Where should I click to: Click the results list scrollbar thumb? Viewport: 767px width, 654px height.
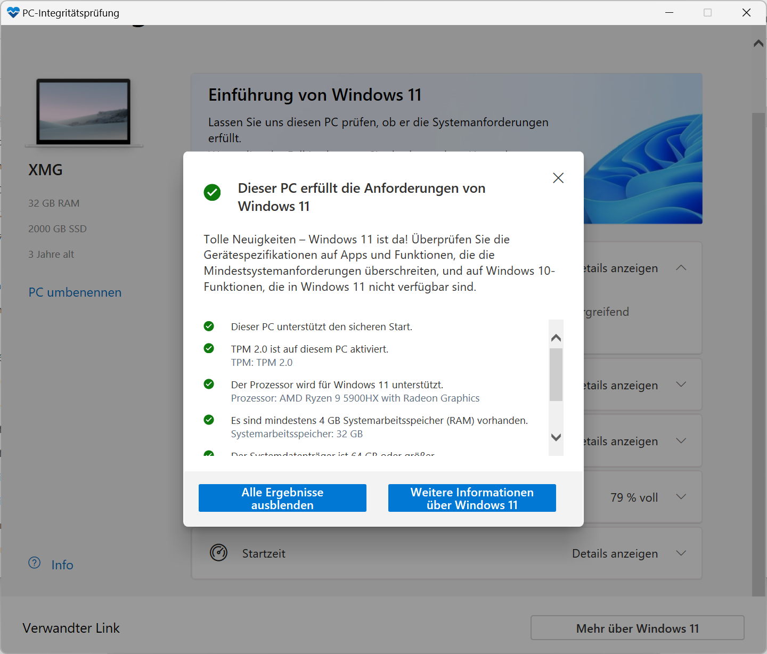point(556,374)
